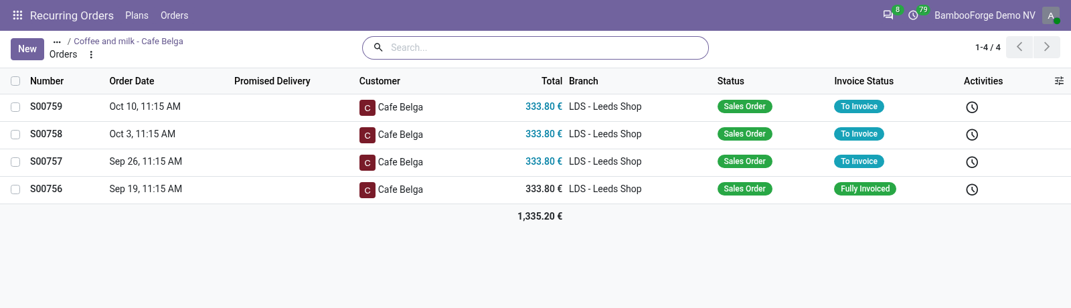Open the conversations messages icon
The image size is (1071, 308).
tap(888, 15)
